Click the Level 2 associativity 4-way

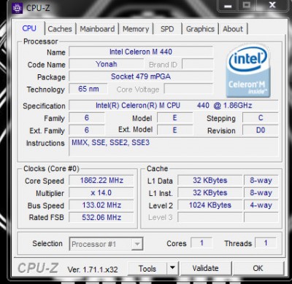(261, 205)
